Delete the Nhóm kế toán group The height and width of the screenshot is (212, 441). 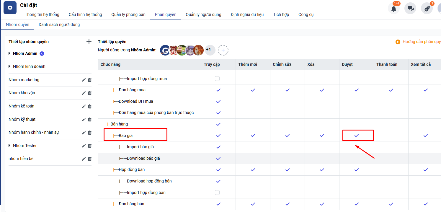(90, 106)
